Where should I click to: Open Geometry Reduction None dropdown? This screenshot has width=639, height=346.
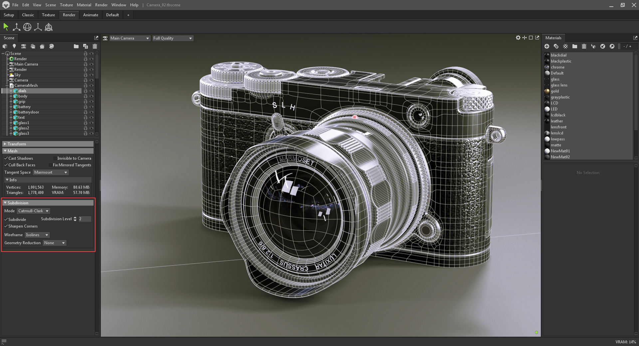click(55, 243)
